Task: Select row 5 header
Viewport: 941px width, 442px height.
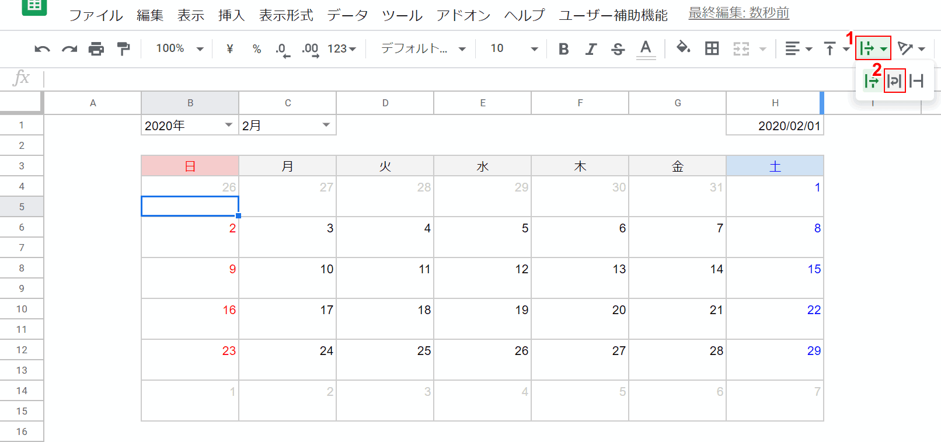Action: tap(22, 207)
